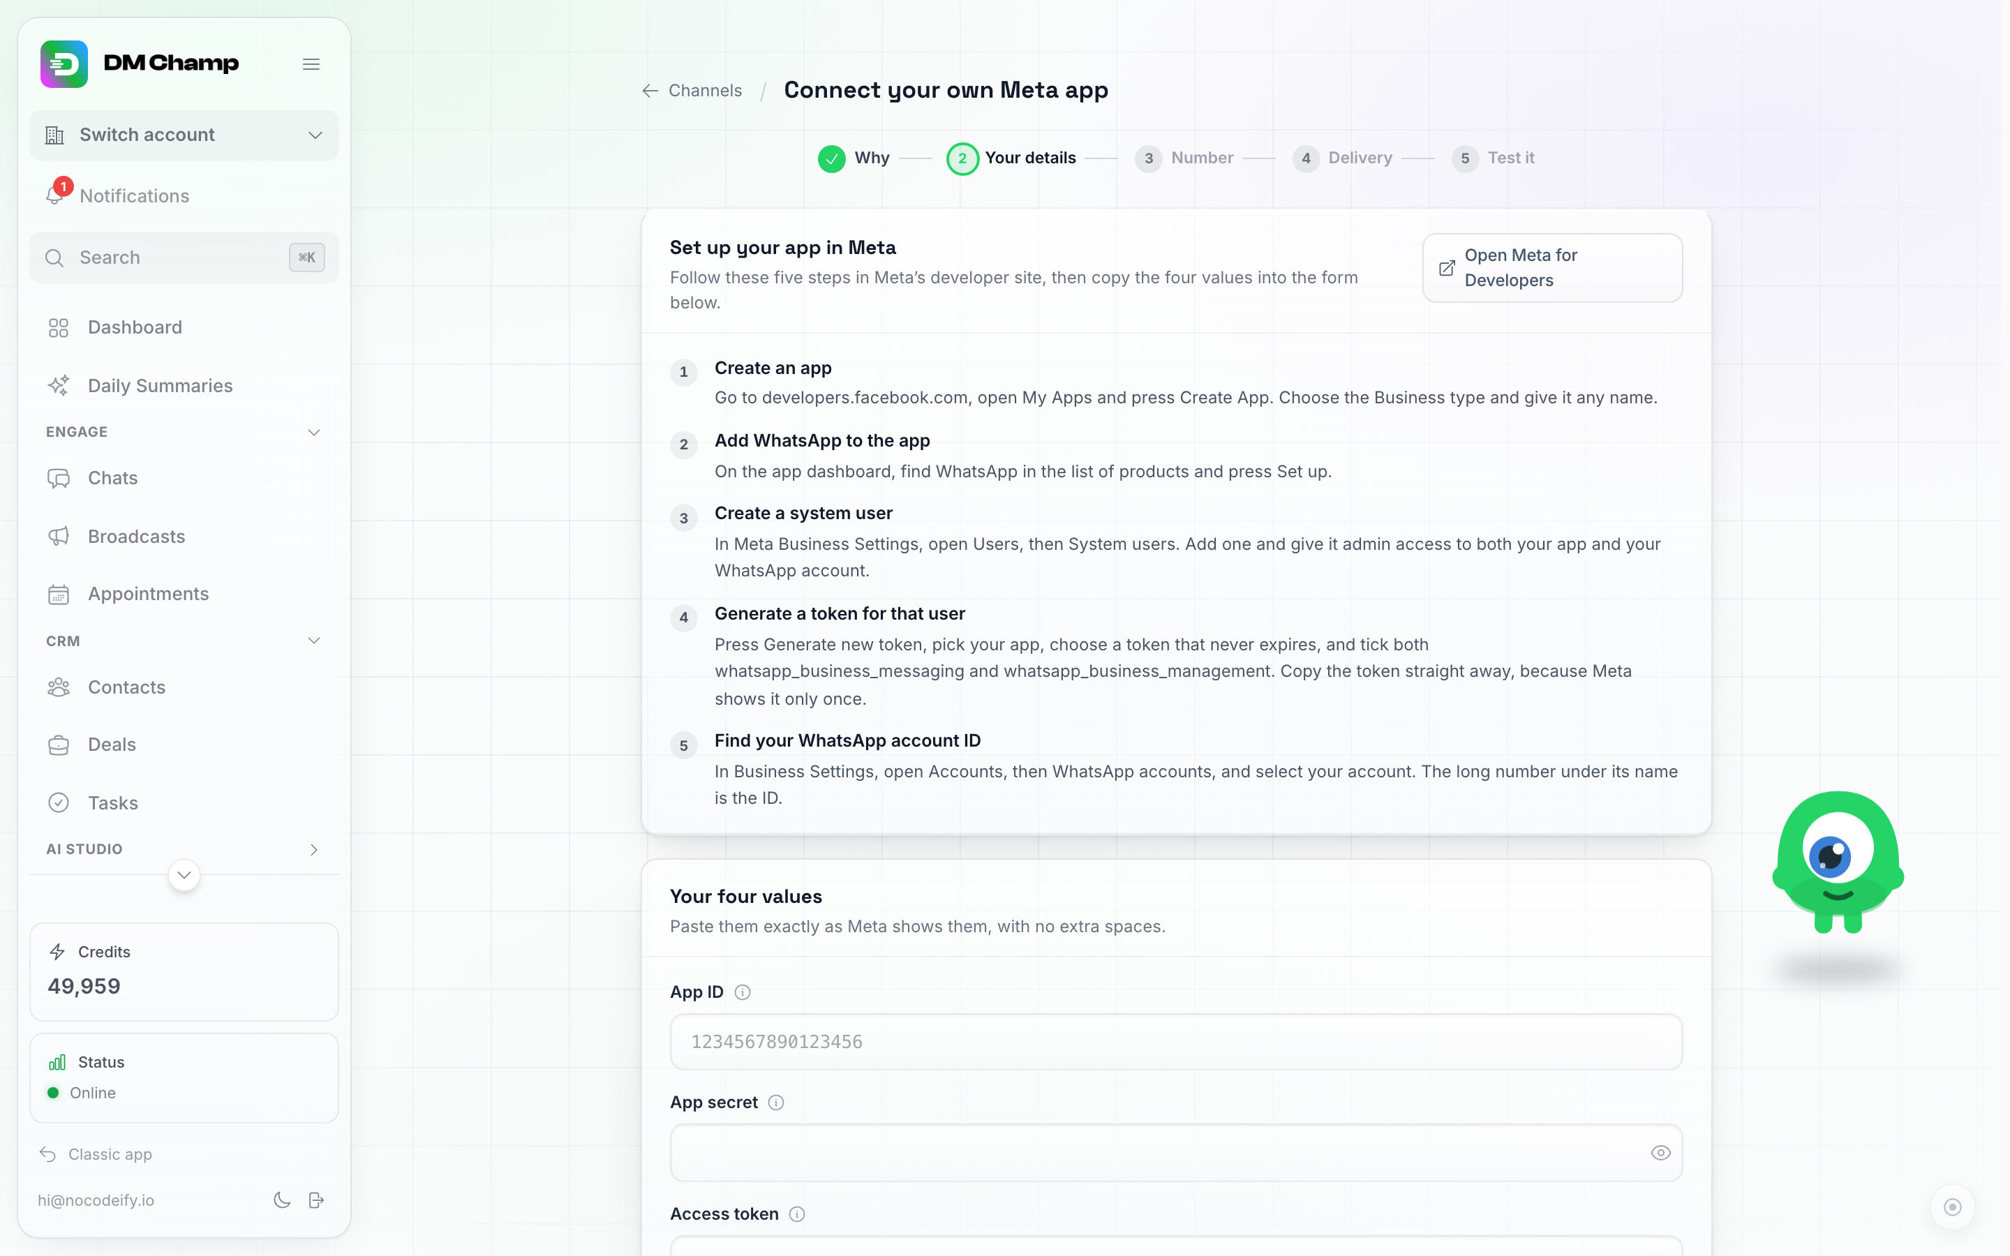Click the Status bar-chart icon
2010x1256 pixels.
[57, 1063]
